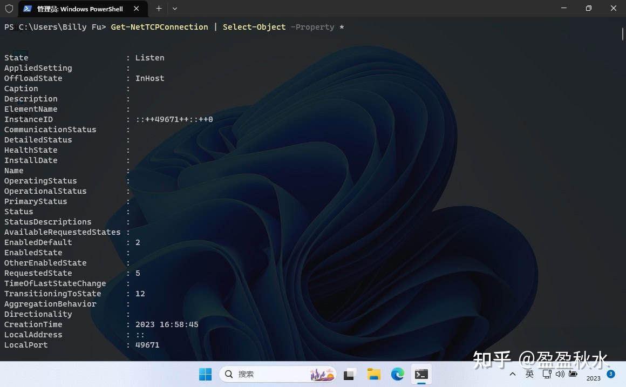Screen dimensions: 626x387
Task: Launch File Explorer from the taskbar
Action: click(373, 374)
